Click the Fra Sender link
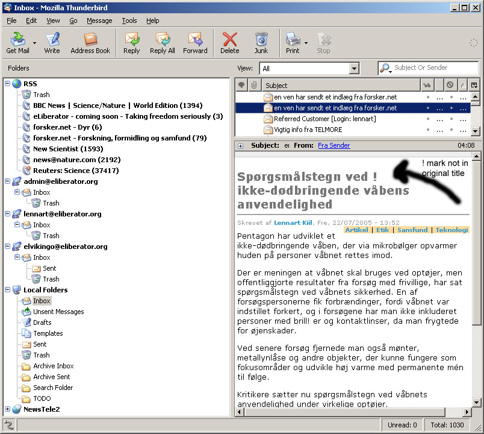This screenshot has height=434, width=484. (x=334, y=145)
